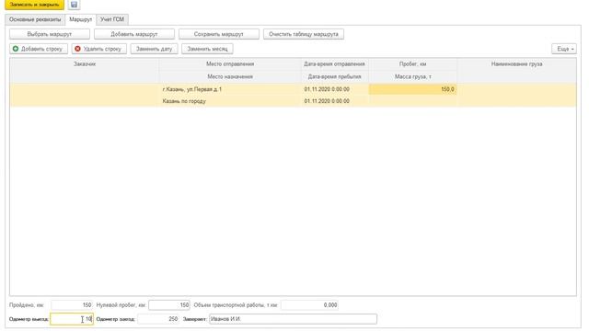The width and height of the screenshot is (589, 331).
Task: Click the 'Пробег, км' column header
Action: pyautogui.click(x=413, y=64)
